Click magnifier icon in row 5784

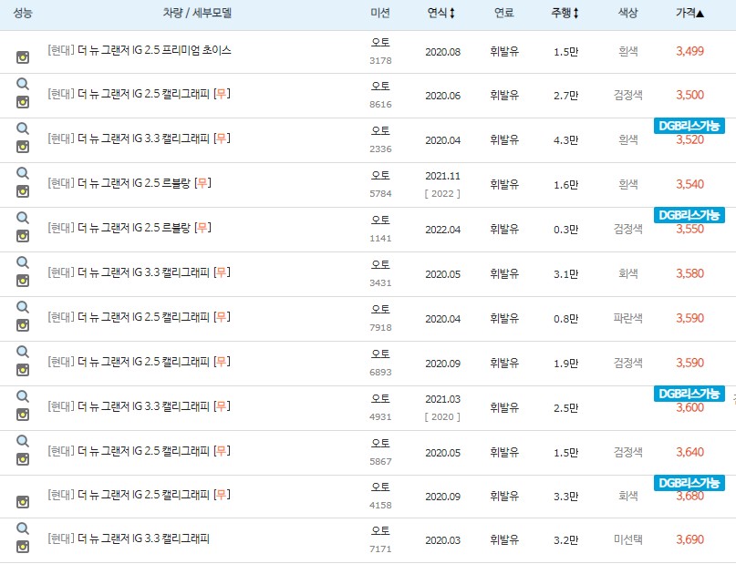(x=23, y=173)
